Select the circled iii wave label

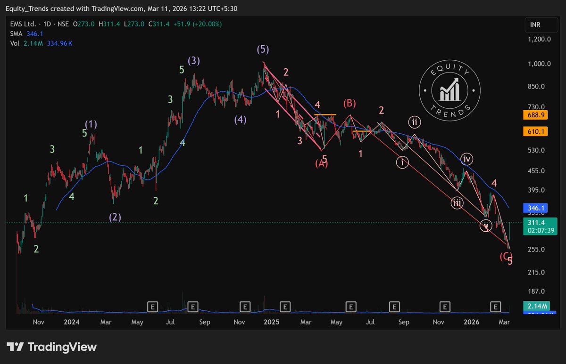point(457,203)
